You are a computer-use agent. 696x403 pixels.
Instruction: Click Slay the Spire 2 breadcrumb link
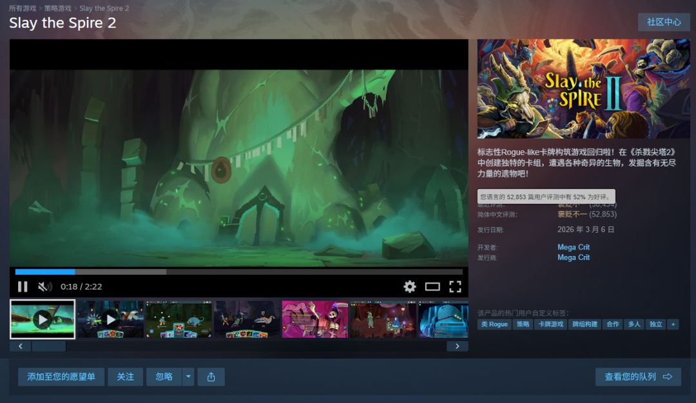[x=104, y=8]
